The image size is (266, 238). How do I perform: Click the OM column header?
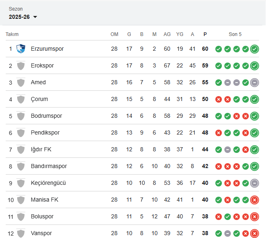[114, 34]
